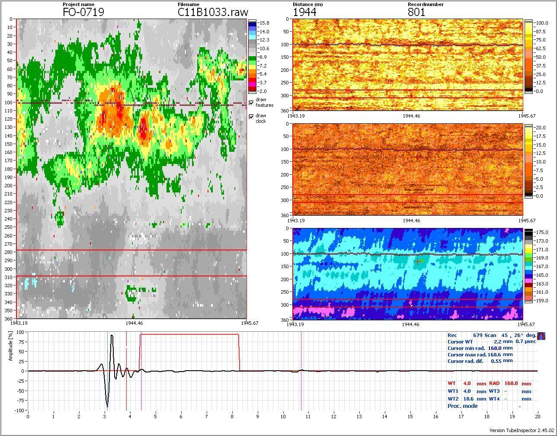Click top box of the 100.0 amplitude scale

tap(528, 21)
